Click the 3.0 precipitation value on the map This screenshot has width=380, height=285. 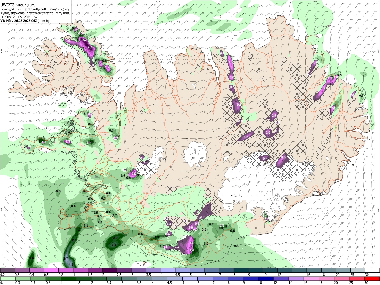coord(84,39)
